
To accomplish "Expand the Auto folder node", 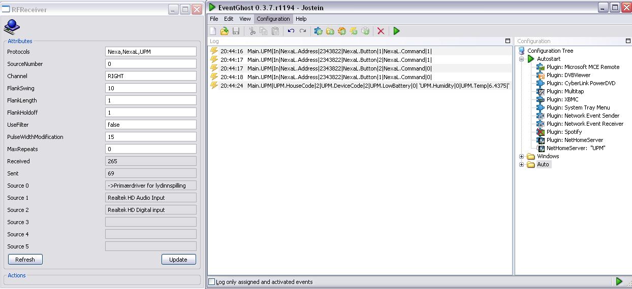I will [x=521, y=164].
